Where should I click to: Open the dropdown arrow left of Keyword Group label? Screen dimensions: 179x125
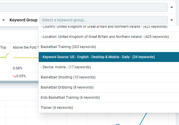[x=3, y=20]
